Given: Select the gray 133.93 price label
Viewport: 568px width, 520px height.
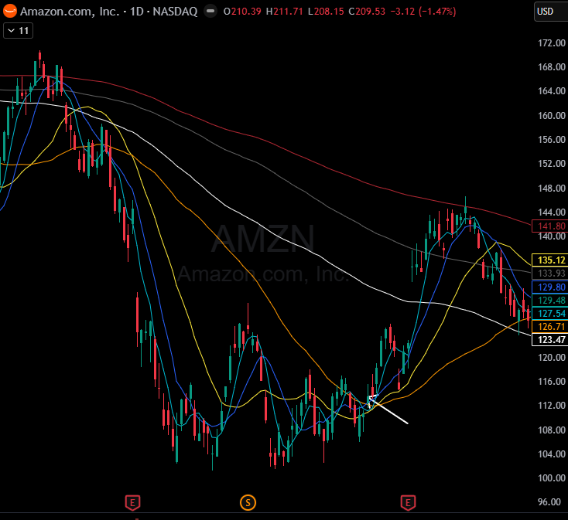Looking at the screenshot, I should click(x=550, y=274).
